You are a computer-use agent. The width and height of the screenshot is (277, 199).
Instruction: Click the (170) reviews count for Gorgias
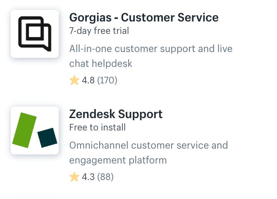coord(107,80)
